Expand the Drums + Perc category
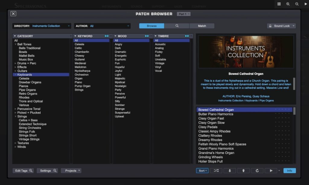This screenshot has height=185, width=309. (x=16, y=63)
